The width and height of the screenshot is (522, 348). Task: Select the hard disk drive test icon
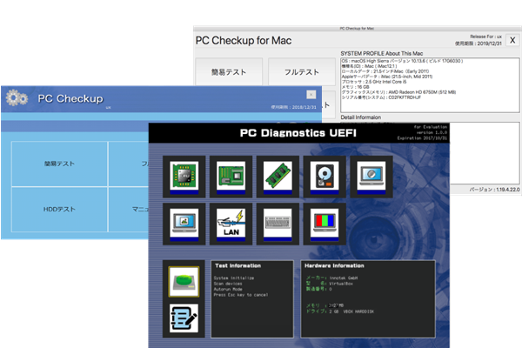pyautogui.click(x=325, y=177)
